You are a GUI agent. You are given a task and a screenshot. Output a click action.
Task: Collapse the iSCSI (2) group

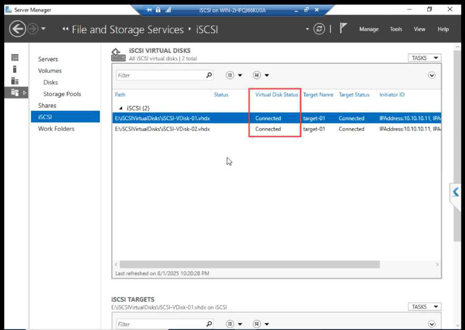tap(121, 108)
